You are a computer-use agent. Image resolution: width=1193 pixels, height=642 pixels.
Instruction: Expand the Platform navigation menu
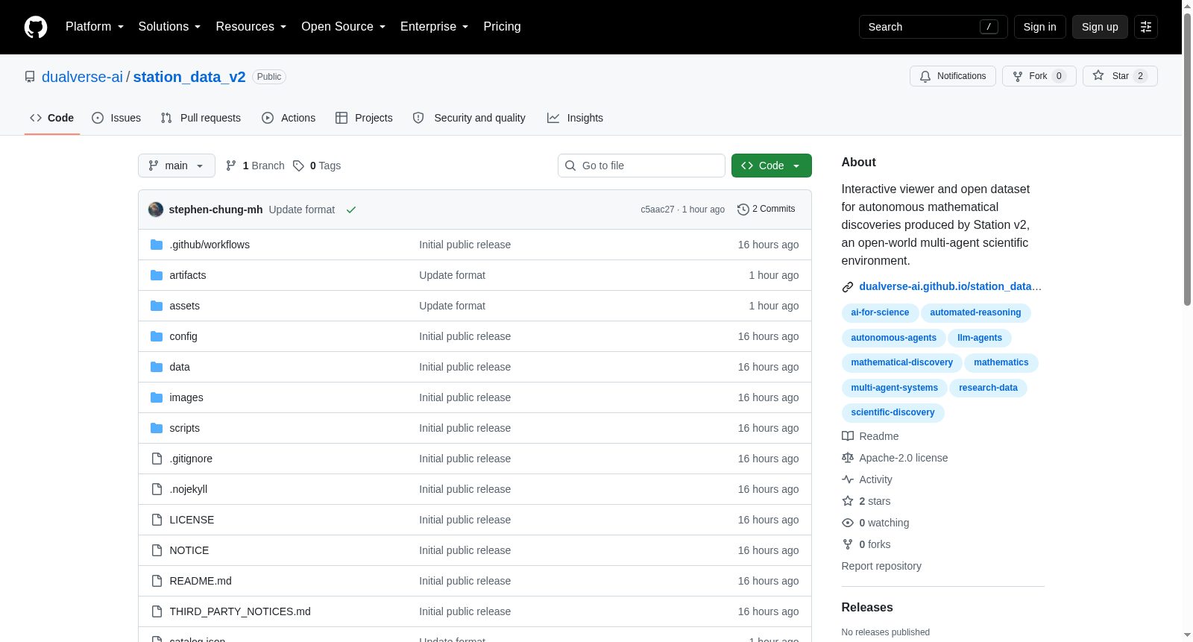tap(95, 27)
